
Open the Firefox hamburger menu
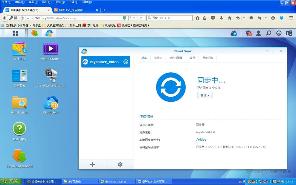(x=291, y=18)
